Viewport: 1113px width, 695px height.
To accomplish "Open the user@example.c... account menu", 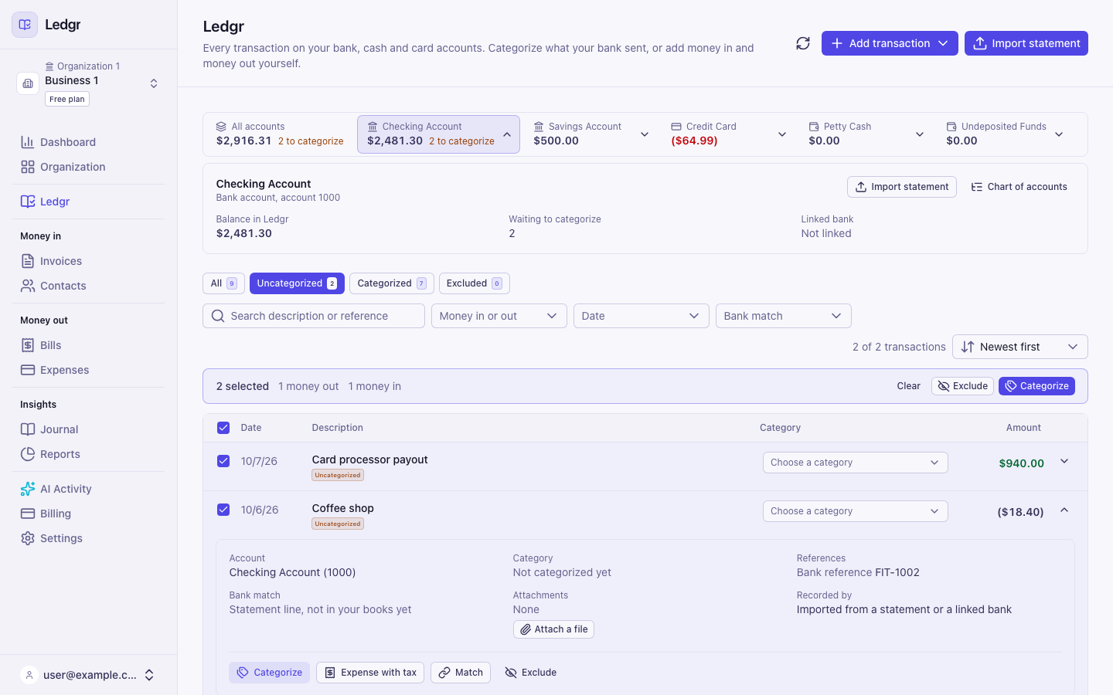I will click(x=88, y=675).
